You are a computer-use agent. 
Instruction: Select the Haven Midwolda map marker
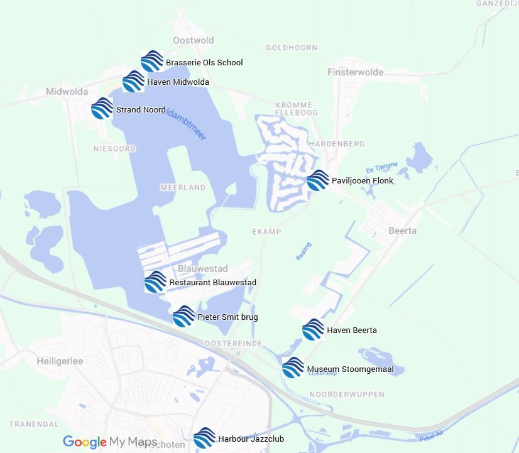click(133, 81)
